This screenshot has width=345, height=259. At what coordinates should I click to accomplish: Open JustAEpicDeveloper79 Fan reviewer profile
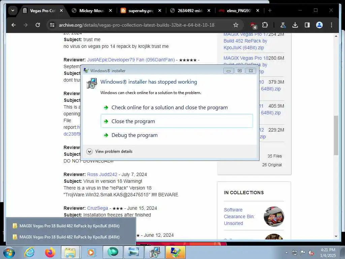[131, 60]
